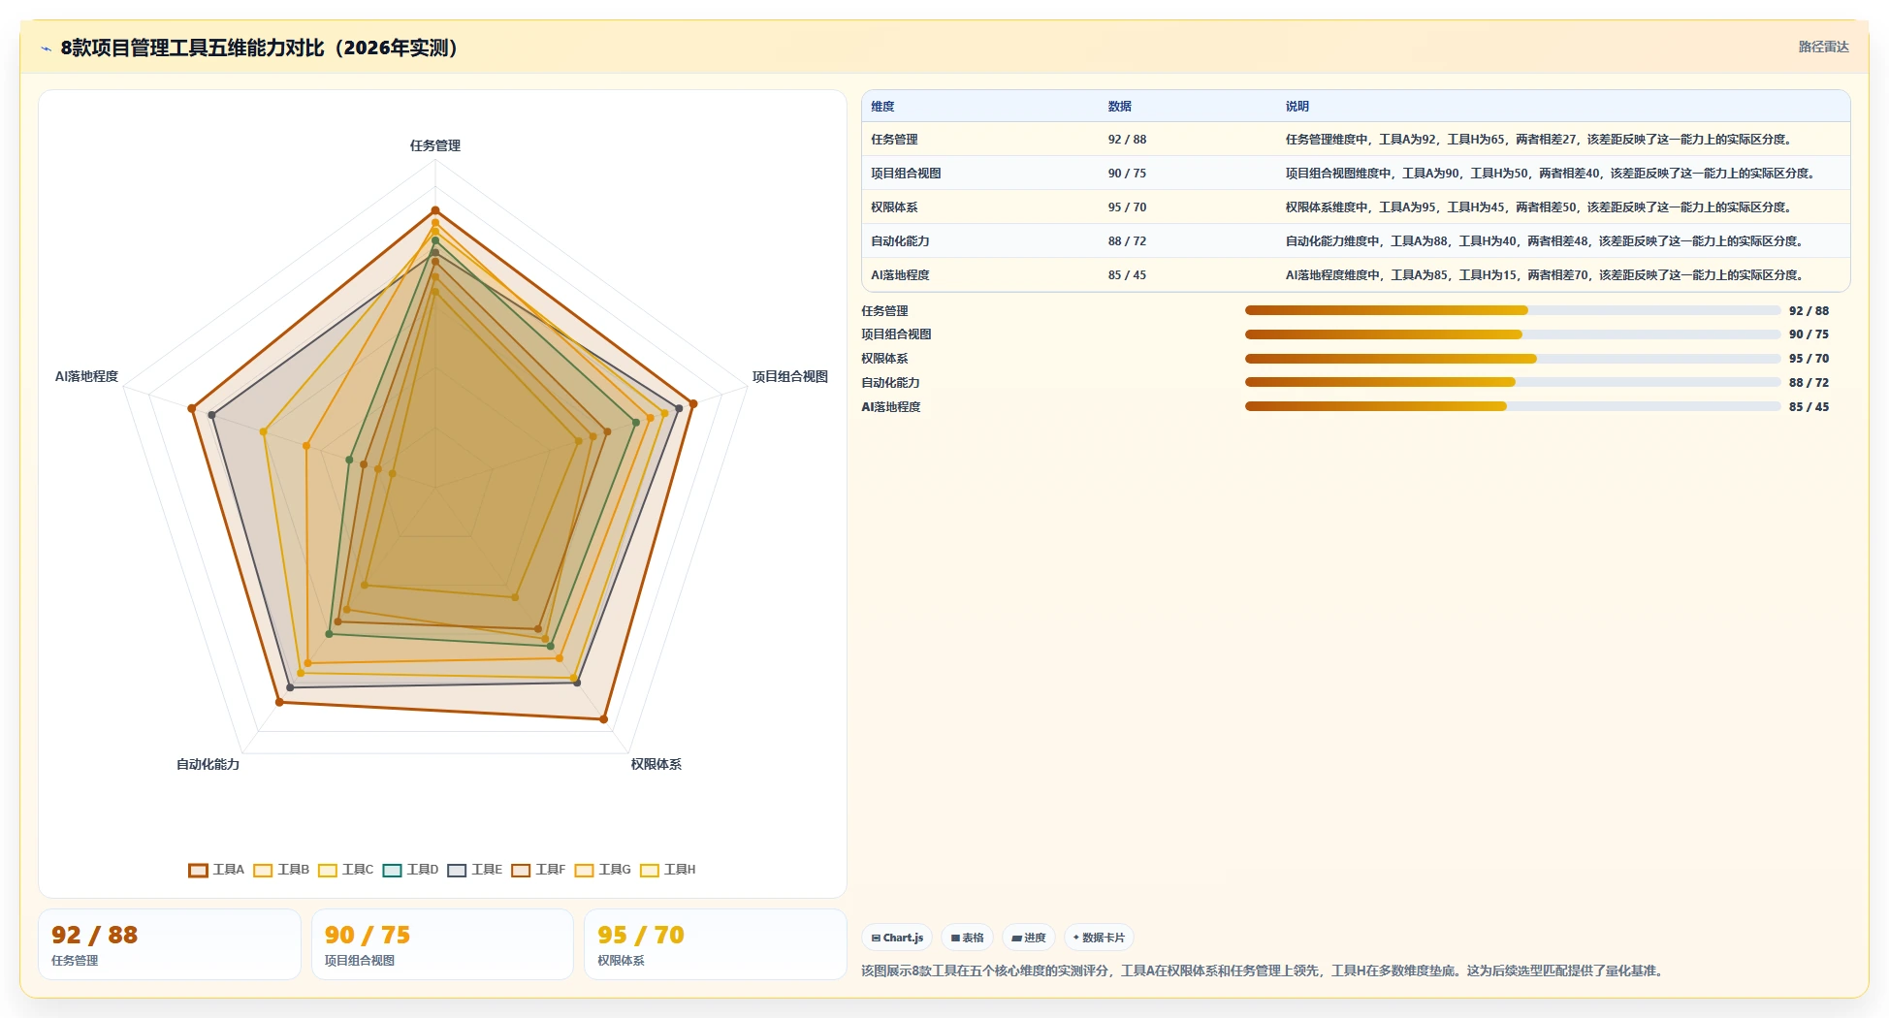Viewport: 1889px width, 1018px height.
Task: Click the 90 / 75 value in the table
Action: 1127,174
